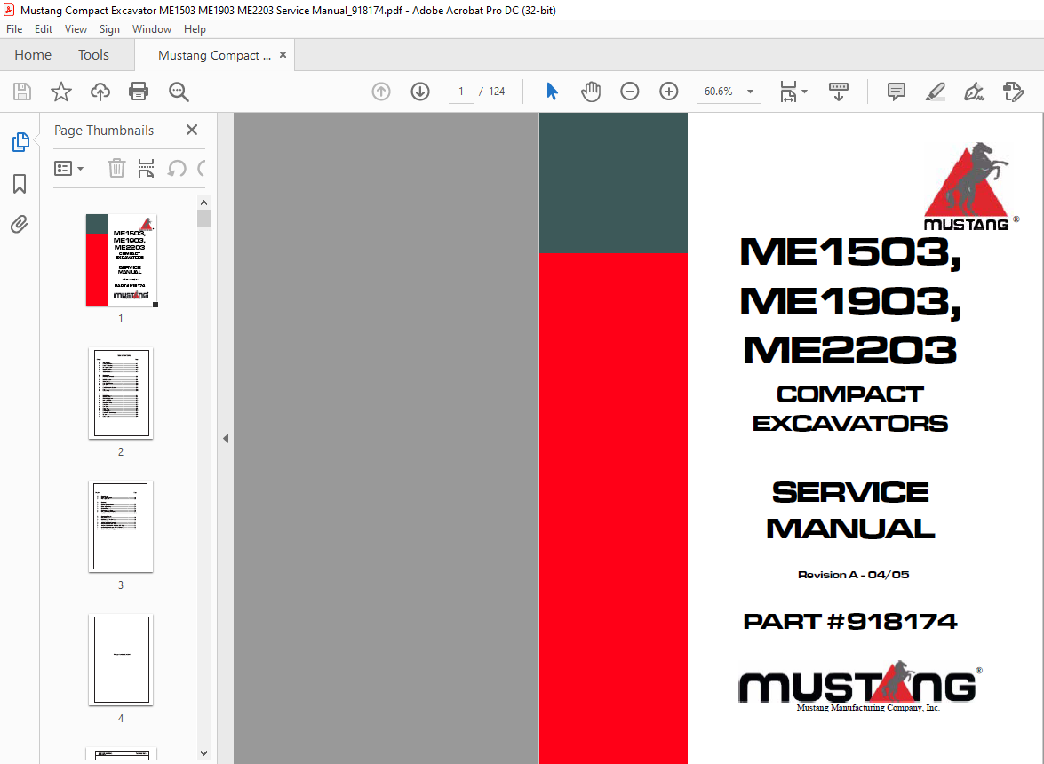Click the page number input field

(x=461, y=92)
